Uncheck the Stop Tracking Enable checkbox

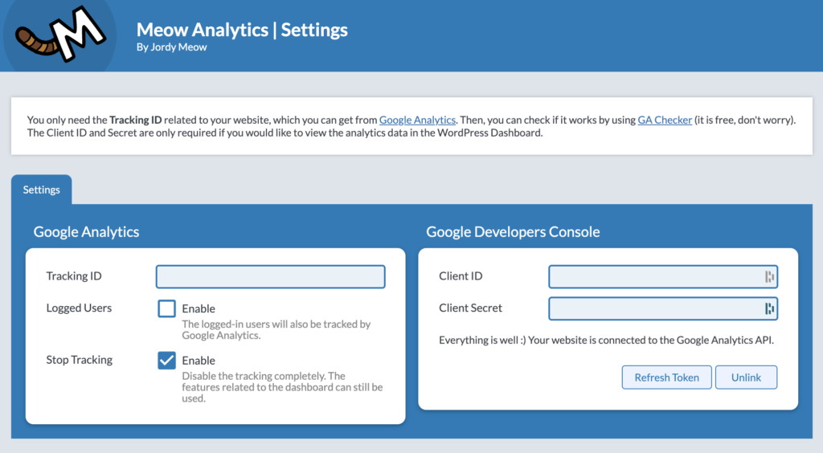point(166,360)
